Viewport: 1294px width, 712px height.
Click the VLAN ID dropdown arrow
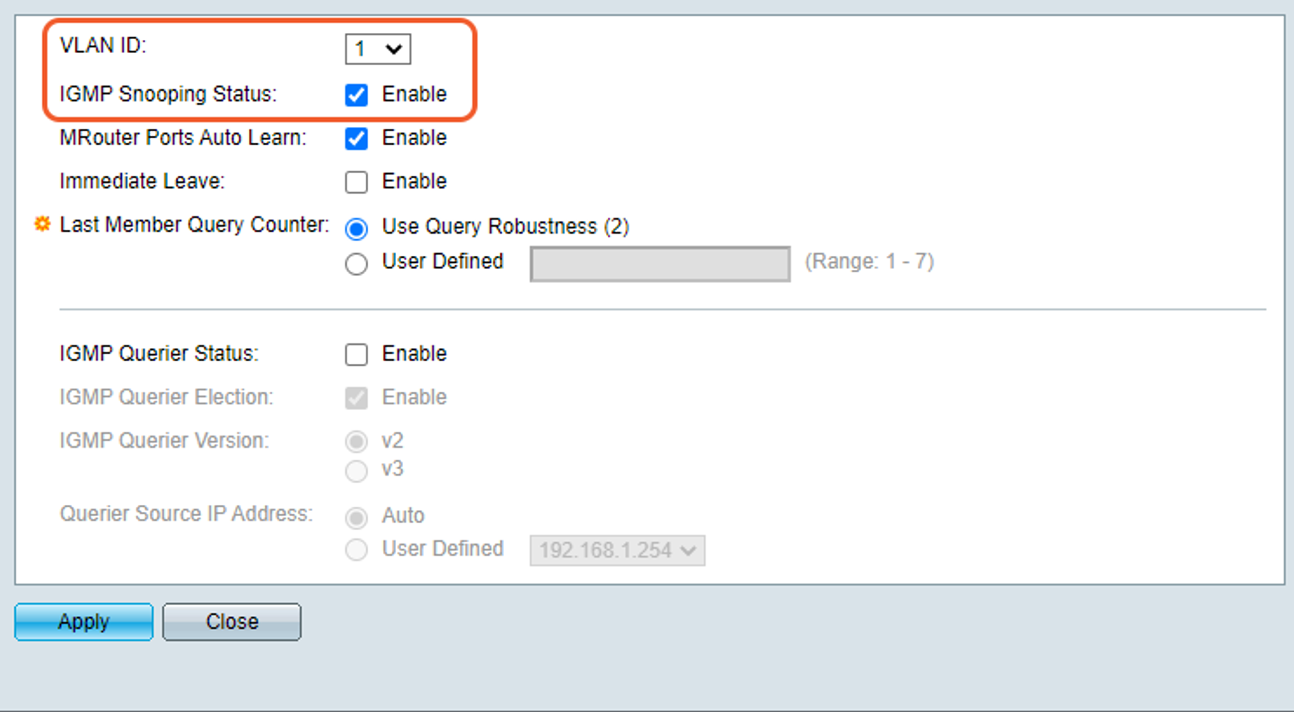click(x=394, y=49)
